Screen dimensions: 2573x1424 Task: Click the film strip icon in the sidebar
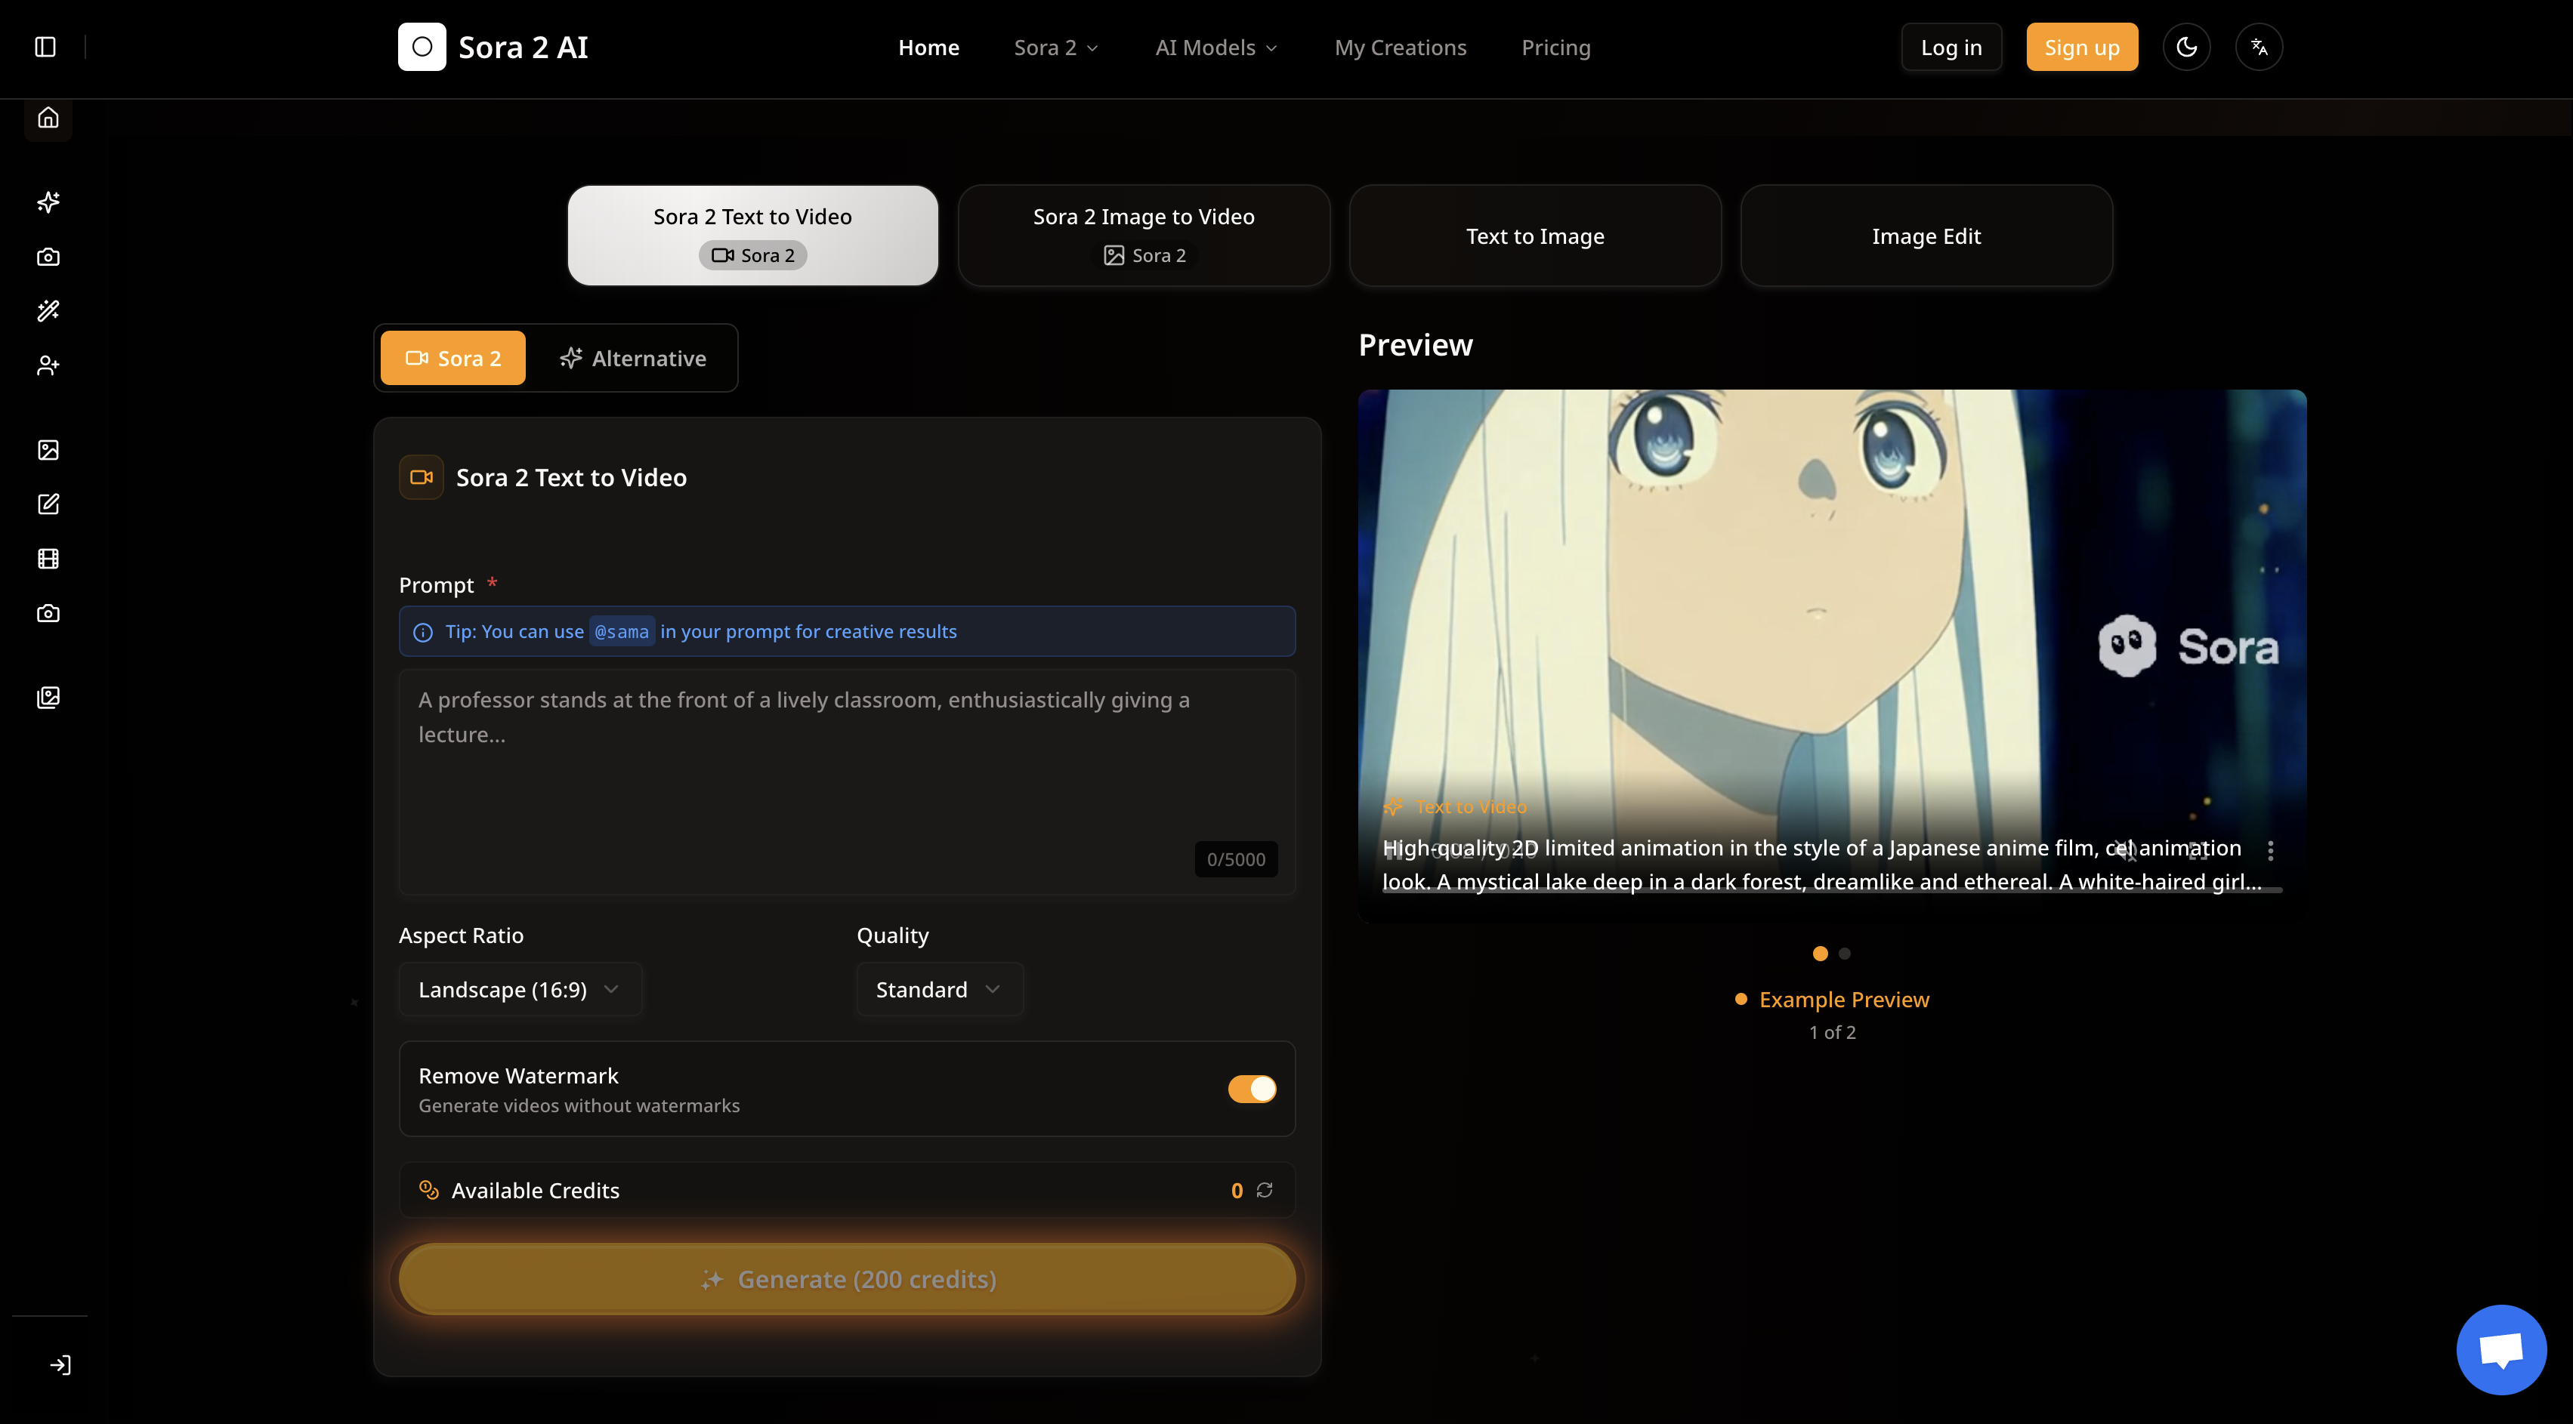click(48, 559)
